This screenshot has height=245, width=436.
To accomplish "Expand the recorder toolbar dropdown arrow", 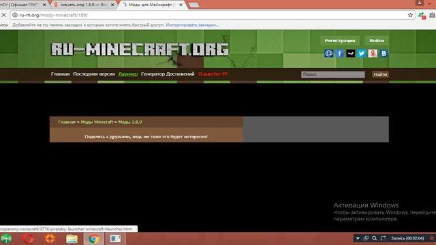I will 358,238.
